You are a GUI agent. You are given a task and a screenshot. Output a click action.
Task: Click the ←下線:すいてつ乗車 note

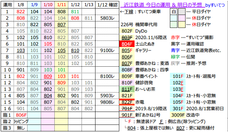[140, 12]
